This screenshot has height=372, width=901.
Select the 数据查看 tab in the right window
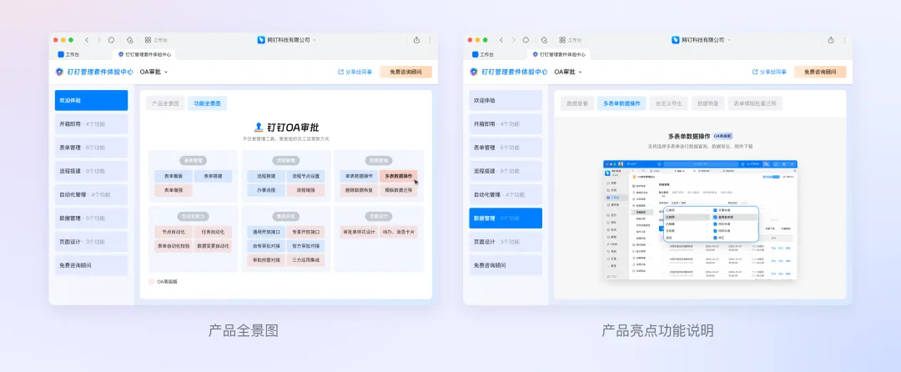coord(577,103)
